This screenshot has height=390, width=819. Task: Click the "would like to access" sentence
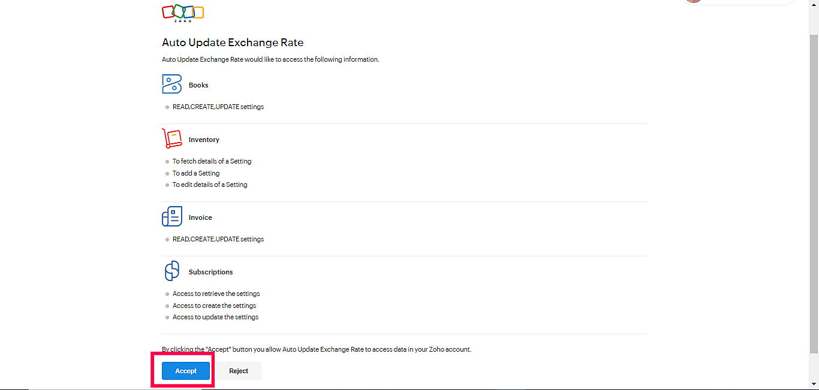click(x=270, y=59)
